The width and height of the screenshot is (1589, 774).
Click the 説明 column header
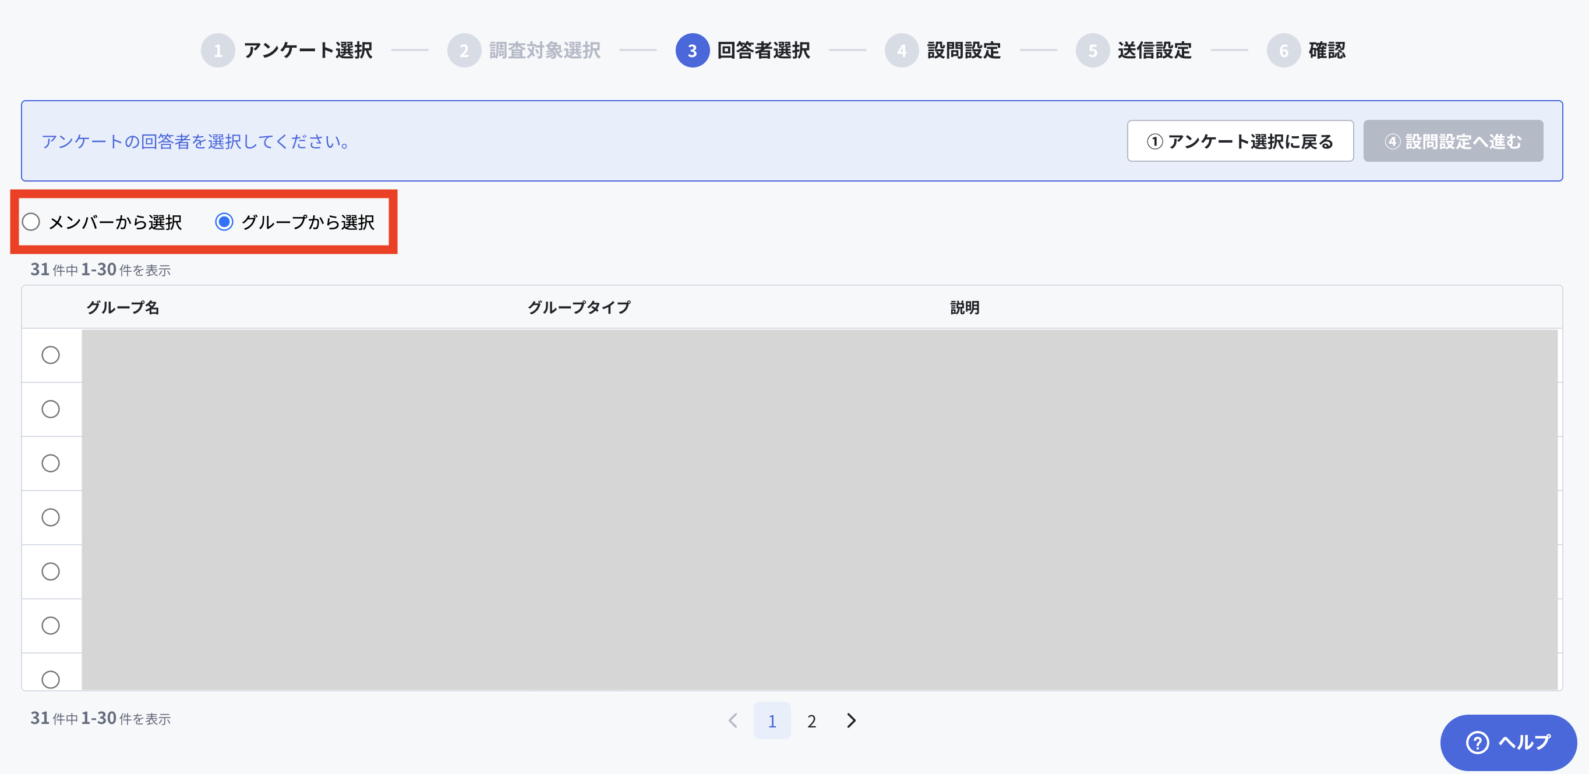[x=965, y=307]
